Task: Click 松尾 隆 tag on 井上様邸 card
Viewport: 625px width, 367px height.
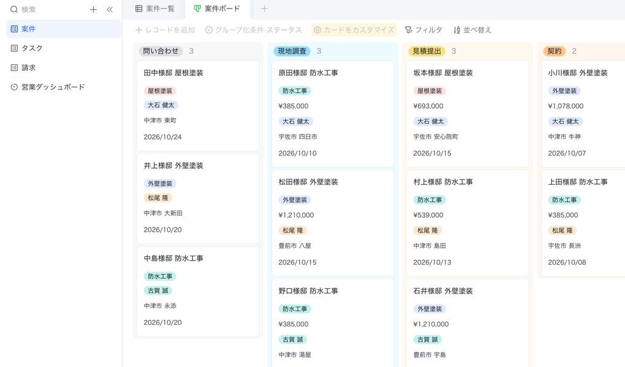Action: click(158, 198)
